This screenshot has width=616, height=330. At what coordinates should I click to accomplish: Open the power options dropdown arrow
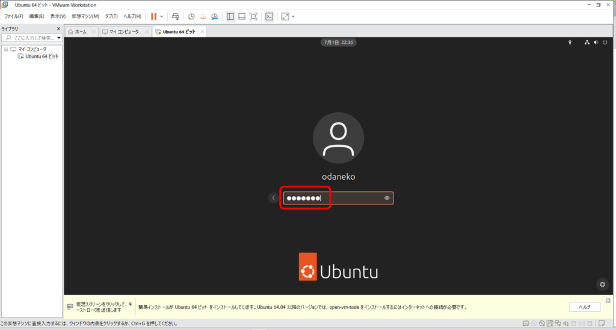pyautogui.click(x=161, y=16)
